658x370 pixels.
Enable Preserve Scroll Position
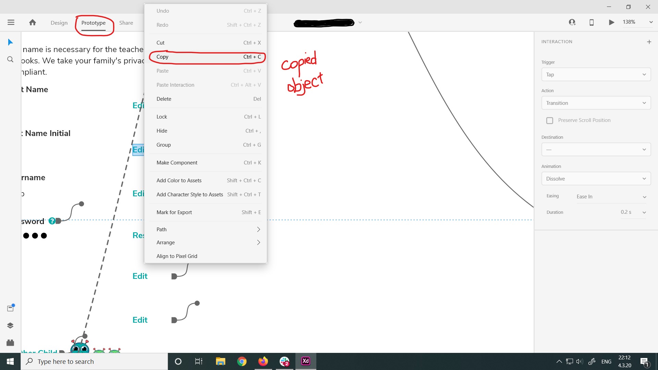pos(550,120)
